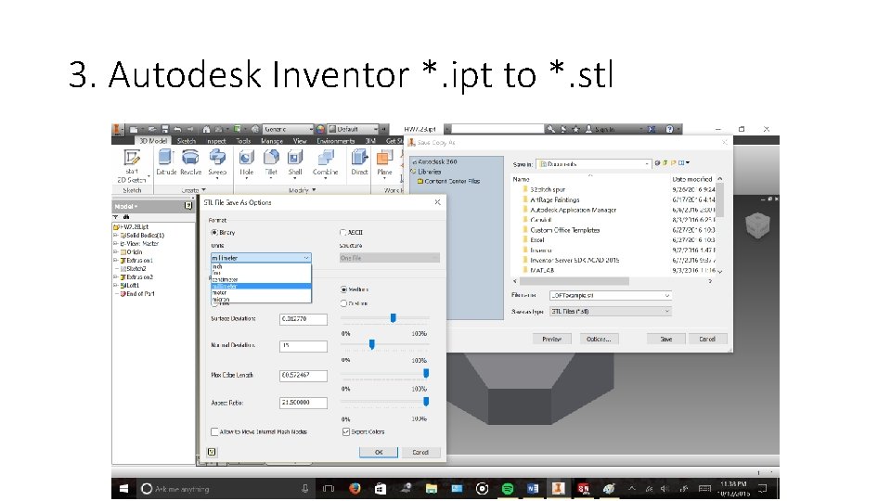The image size is (891, 501).
Task: Open the Save in Documents dropdown
Action: coord(594,163)
